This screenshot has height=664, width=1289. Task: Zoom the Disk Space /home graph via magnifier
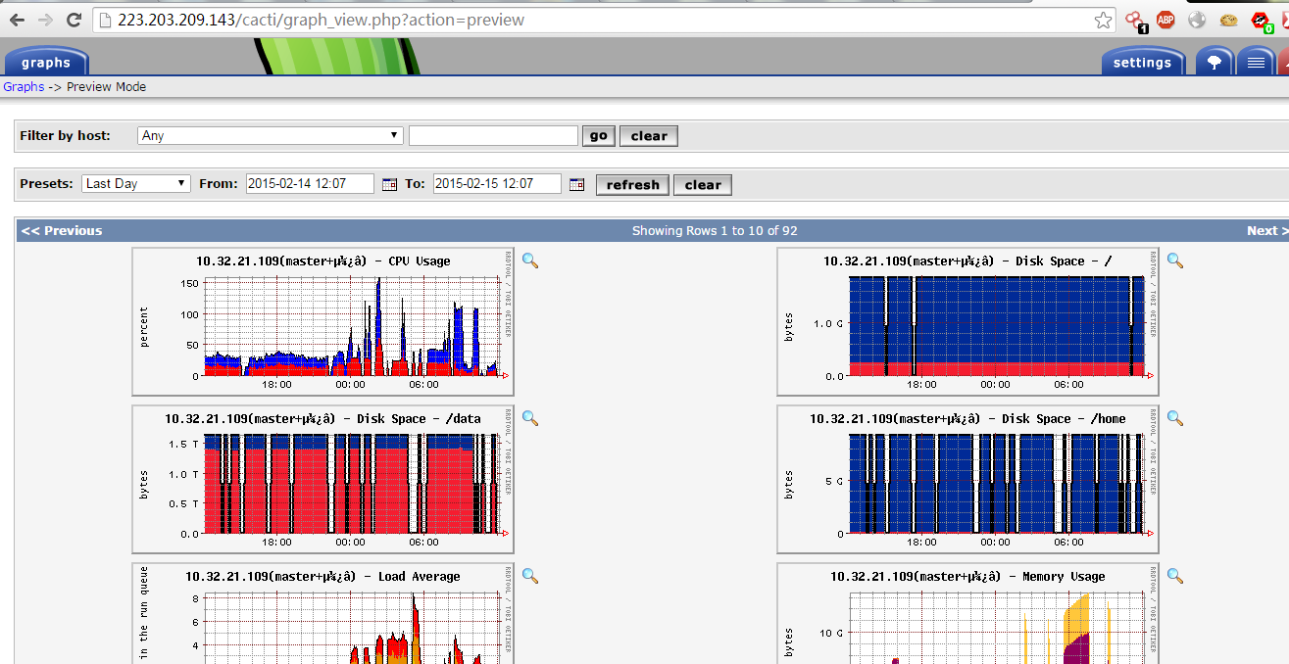(1175, 418)
